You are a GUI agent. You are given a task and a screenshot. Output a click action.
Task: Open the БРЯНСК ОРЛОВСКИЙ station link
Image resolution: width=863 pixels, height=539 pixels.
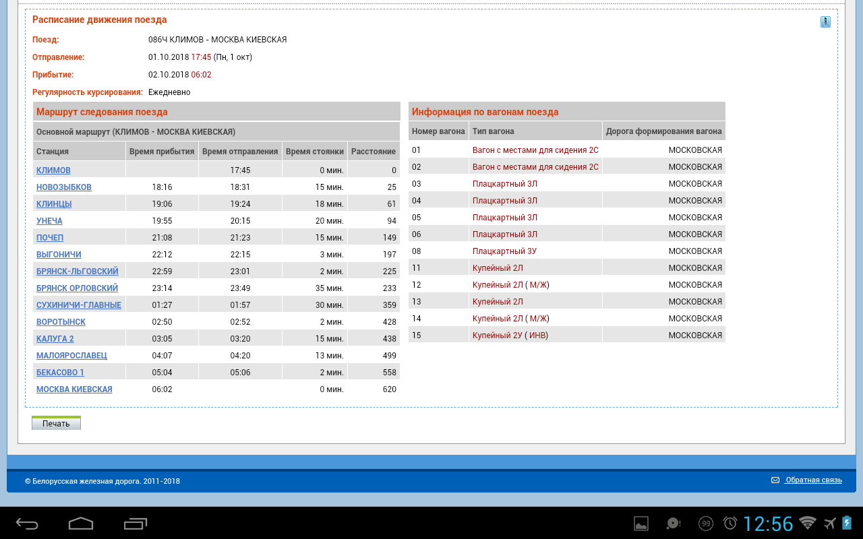click(x=77, y=288)
